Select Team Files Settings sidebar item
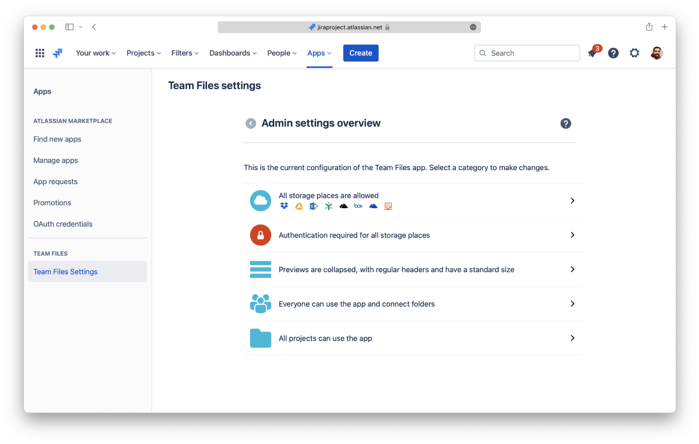This screenshot has height=444, width=699. point(87,272)
